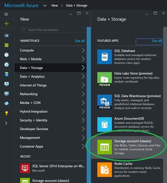
Task: Click the Redis Cache orange icon
Action: tap(105, 170)
